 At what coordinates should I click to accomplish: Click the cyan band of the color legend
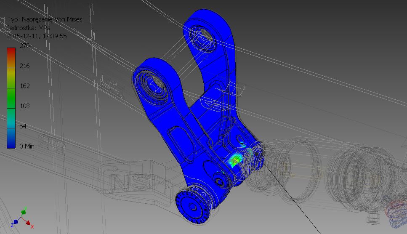(x=11, y=118)
